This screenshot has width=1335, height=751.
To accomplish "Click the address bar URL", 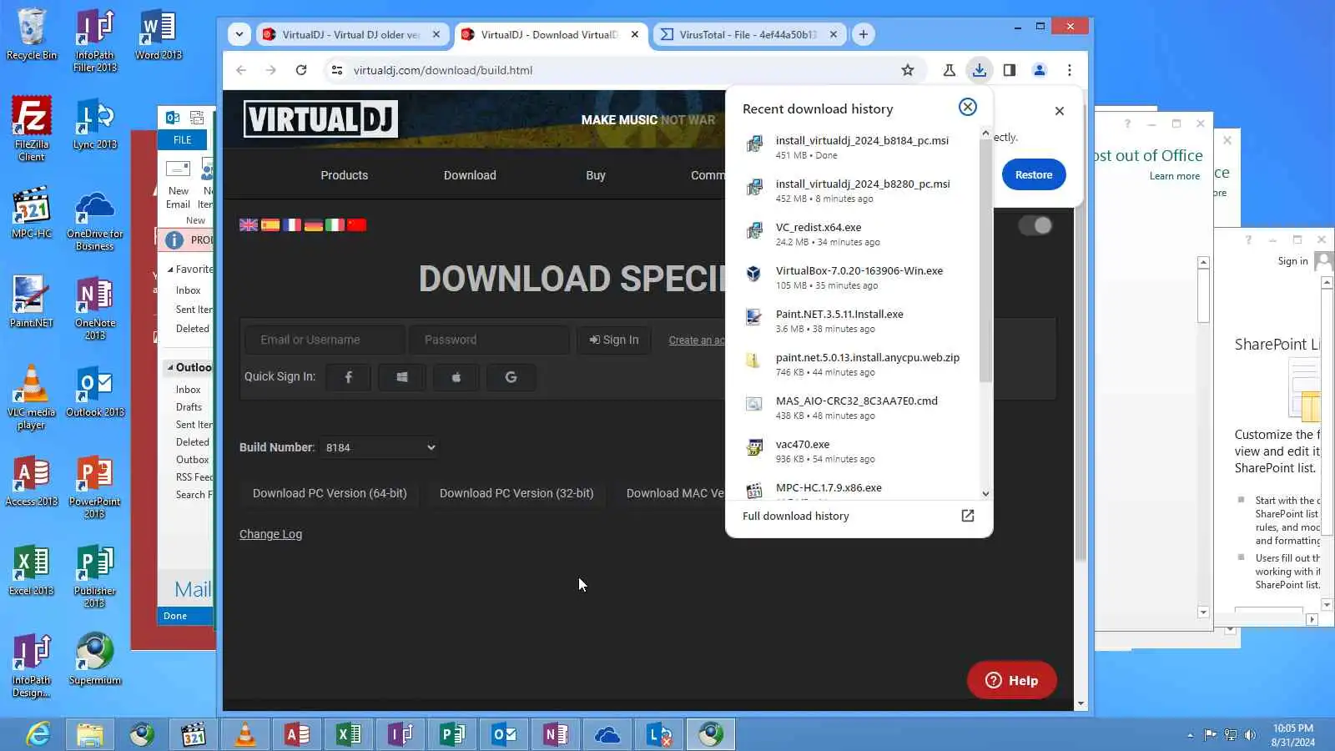I will 442,70.
